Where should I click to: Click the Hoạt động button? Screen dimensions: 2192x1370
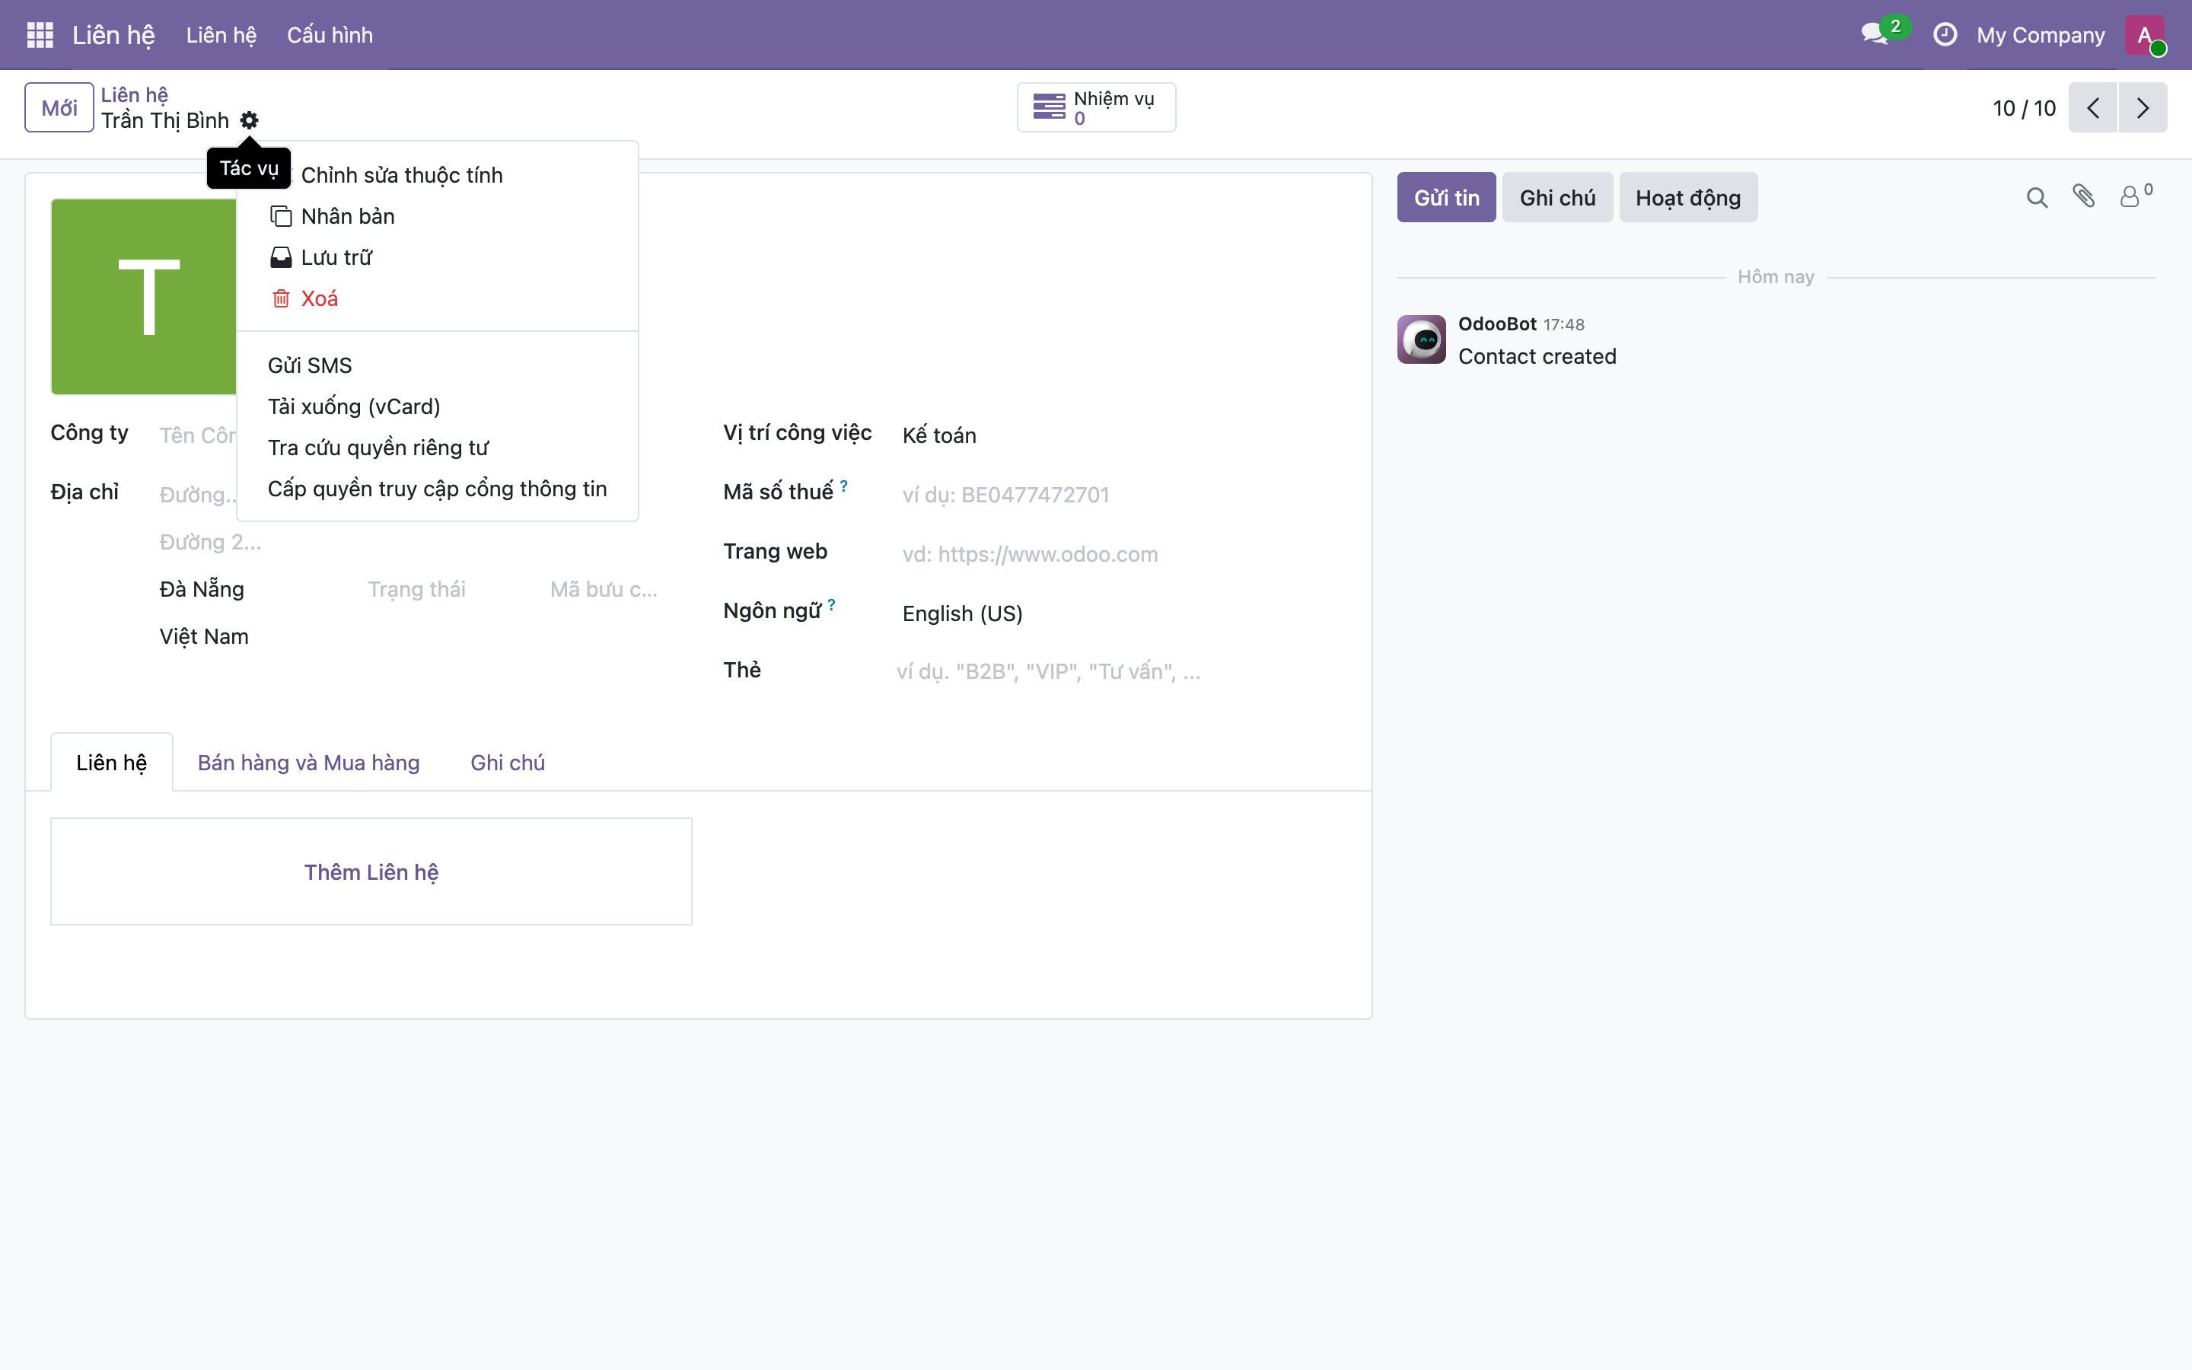click(1687, 198)
